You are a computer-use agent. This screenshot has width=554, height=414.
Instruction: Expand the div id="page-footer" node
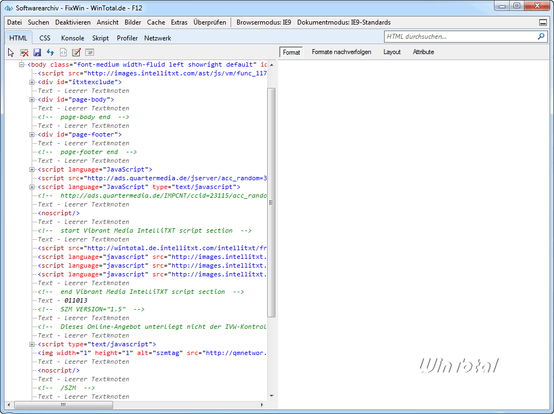[x=32, y=134]
